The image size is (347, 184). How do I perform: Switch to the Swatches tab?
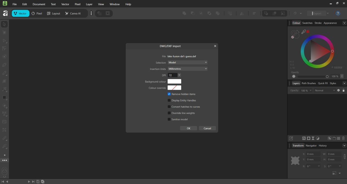307,23
